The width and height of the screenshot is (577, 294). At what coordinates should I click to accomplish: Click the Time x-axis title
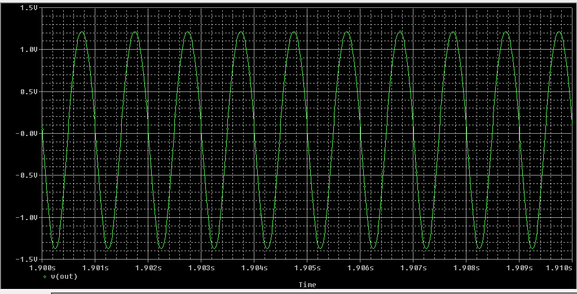[307, 285]
